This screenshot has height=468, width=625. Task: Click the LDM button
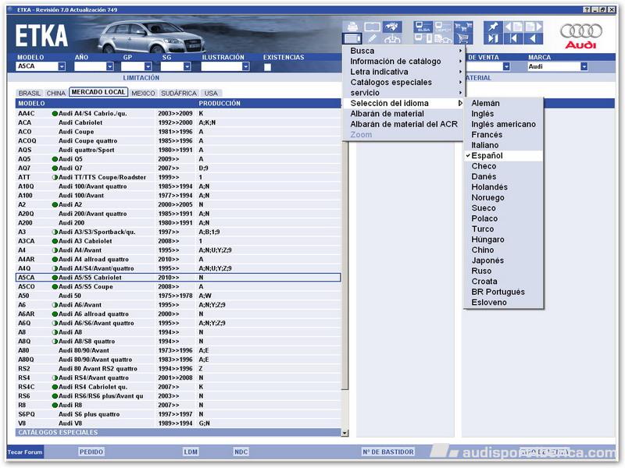point(191,452)
